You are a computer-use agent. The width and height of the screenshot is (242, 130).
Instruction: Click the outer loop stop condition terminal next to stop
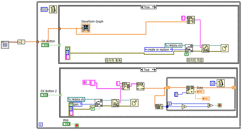coord(77,125)
